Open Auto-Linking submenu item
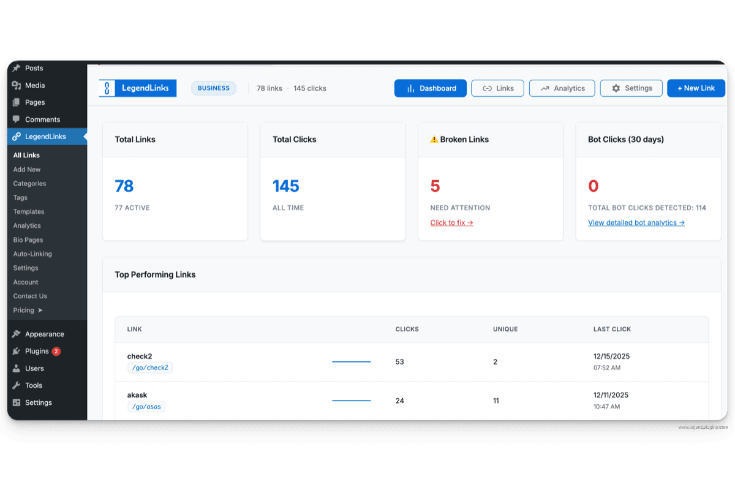735x490 pixels. point(32,254)
